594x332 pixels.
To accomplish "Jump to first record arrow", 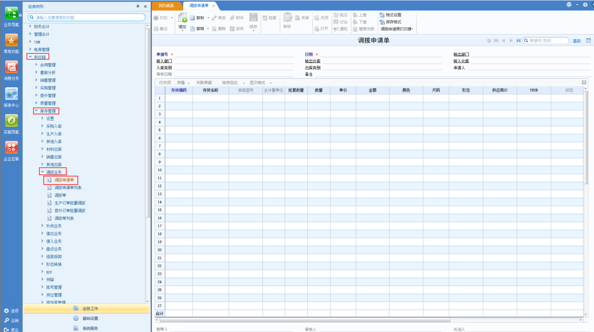I will 496,40.
